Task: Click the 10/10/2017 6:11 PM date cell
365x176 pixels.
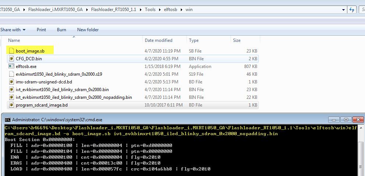Action: click(164, 105)
